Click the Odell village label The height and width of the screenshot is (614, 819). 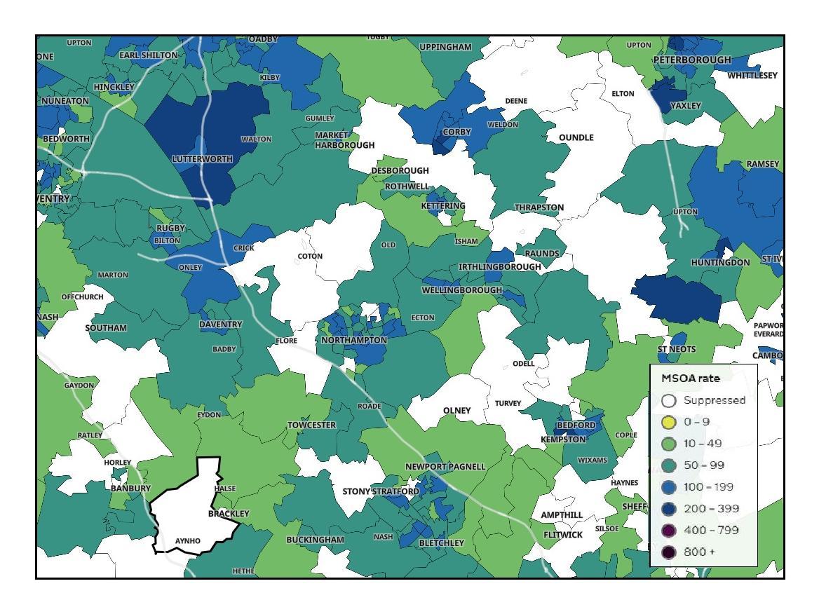pos(523,363)
